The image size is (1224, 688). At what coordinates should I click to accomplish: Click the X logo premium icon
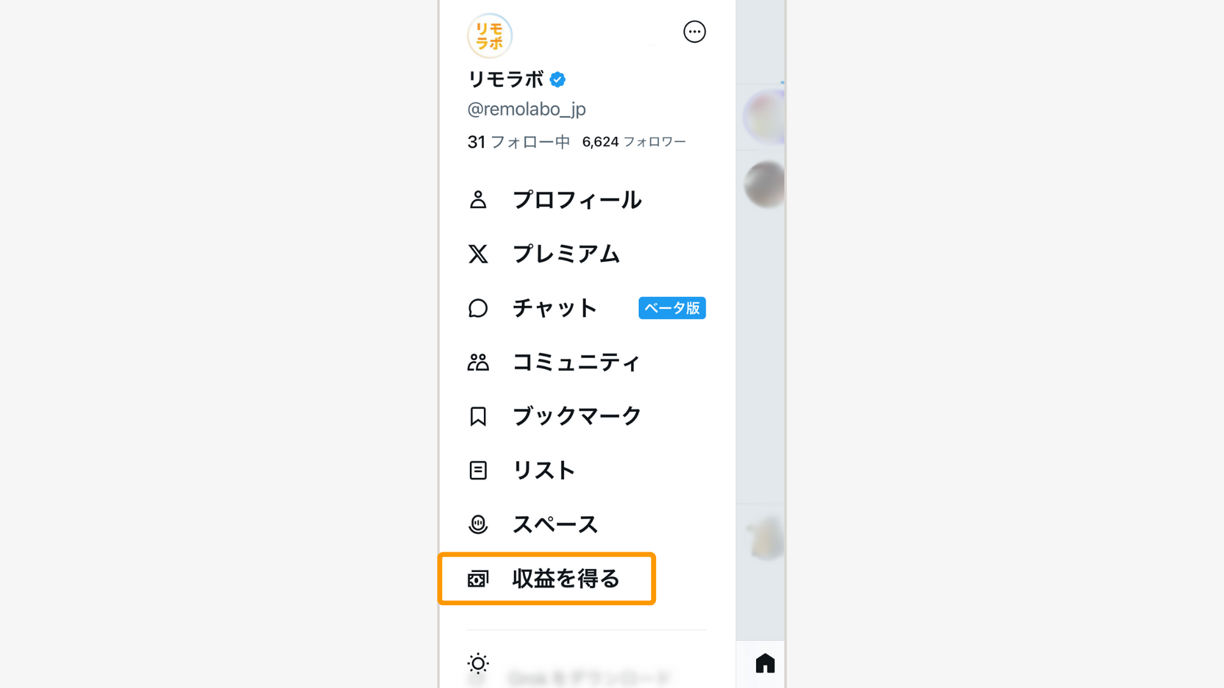click(x=478, y=254)
